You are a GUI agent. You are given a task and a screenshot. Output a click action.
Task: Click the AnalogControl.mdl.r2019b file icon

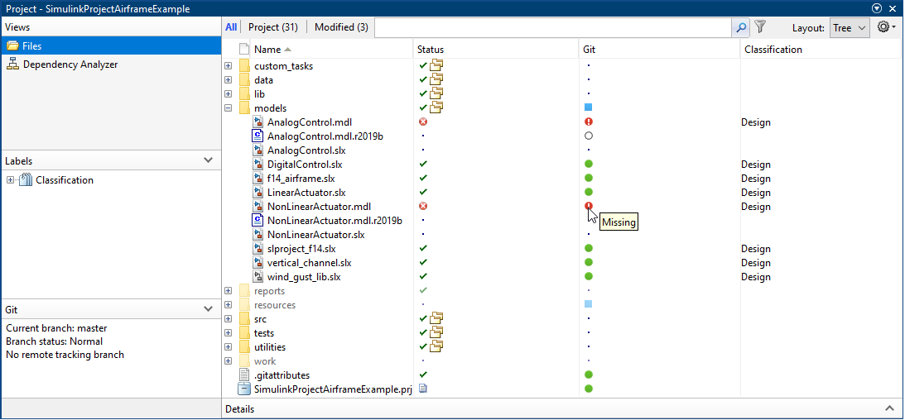tap(258, 136)
